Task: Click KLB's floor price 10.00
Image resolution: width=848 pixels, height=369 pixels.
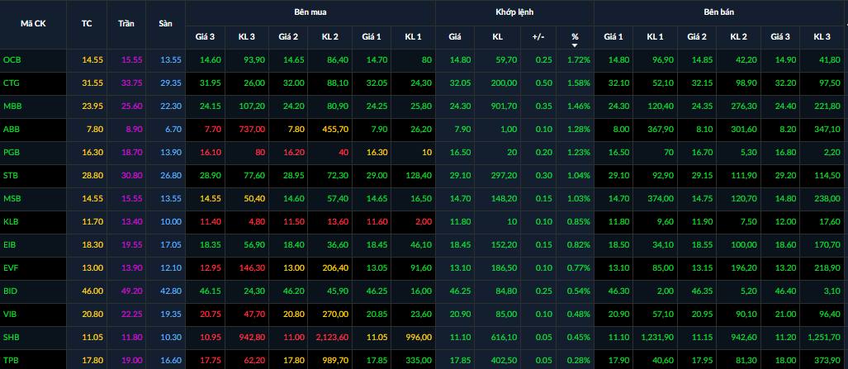Action: 172,222
